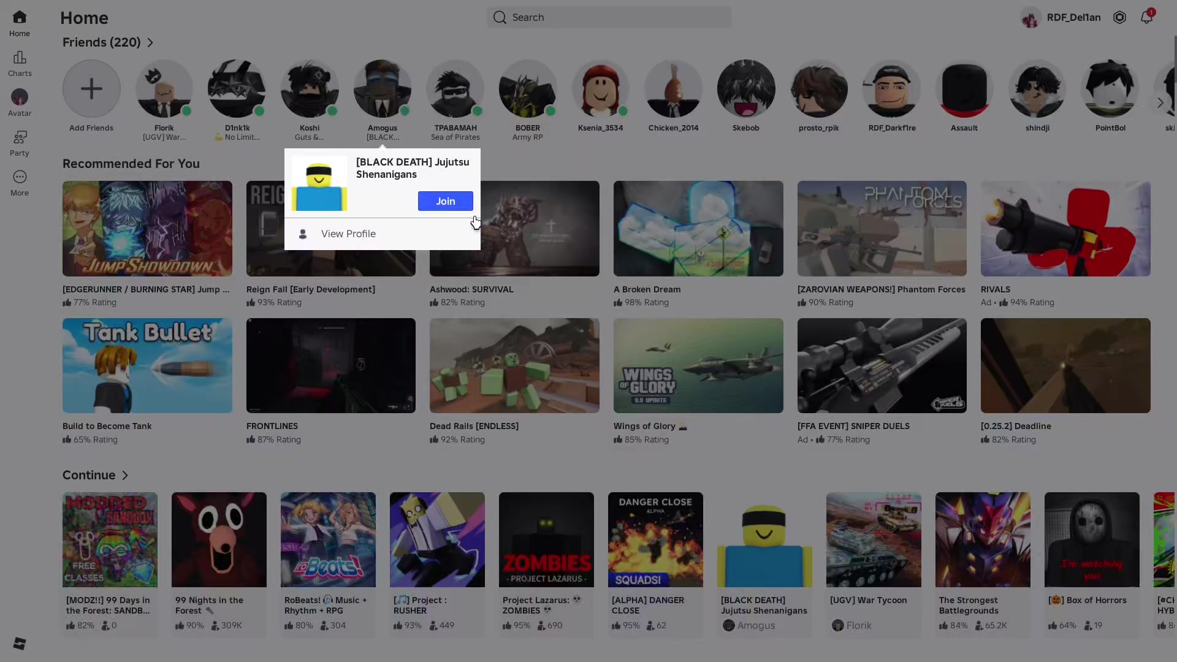The image size is (1177, 662).
Task: Expand the Friends (220) list chevron
Action: [x=150, y=42]
